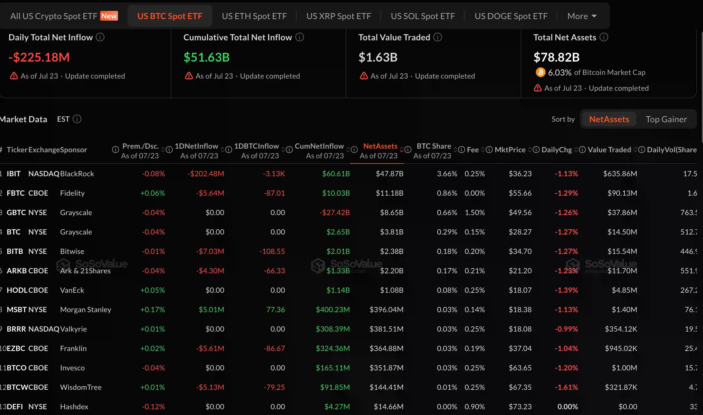The width and height of the screenshot is (703, 415).
Task: Open info tooltip for Daily Total Net Inflow
Action: tap(100, 37)
